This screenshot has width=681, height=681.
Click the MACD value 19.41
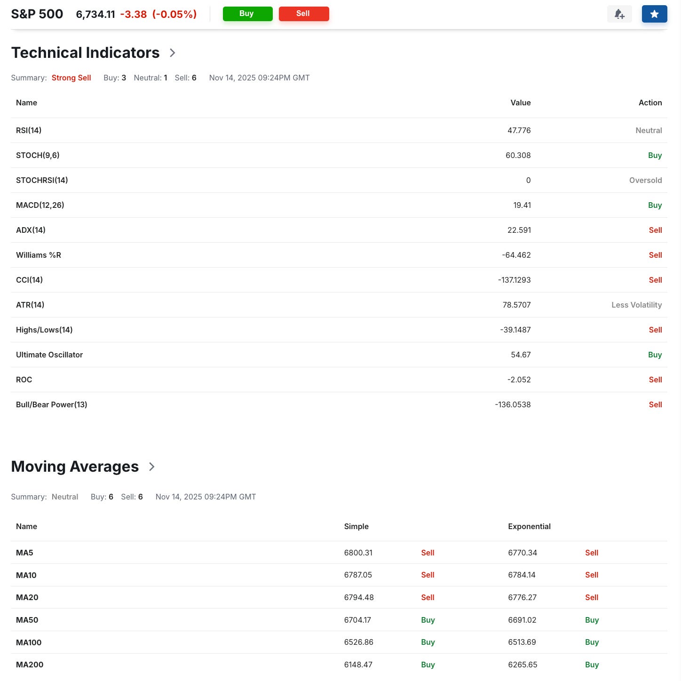click(522, 205)
